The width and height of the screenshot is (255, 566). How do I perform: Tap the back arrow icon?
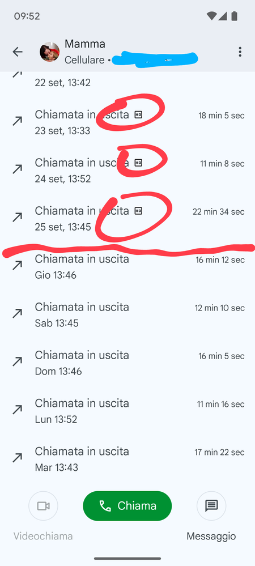[18, 52]
